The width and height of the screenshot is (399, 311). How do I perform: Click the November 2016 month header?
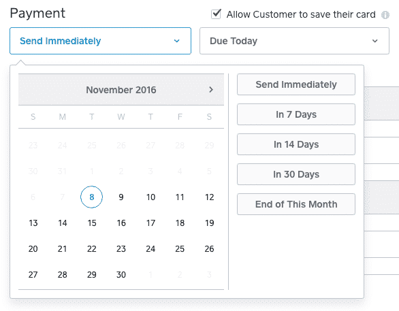(121, 90)
